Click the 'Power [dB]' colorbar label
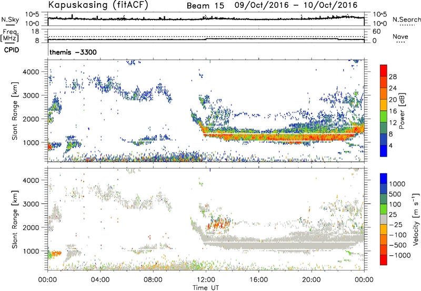This screenshot has width=421, height=291. pos(402,111)
